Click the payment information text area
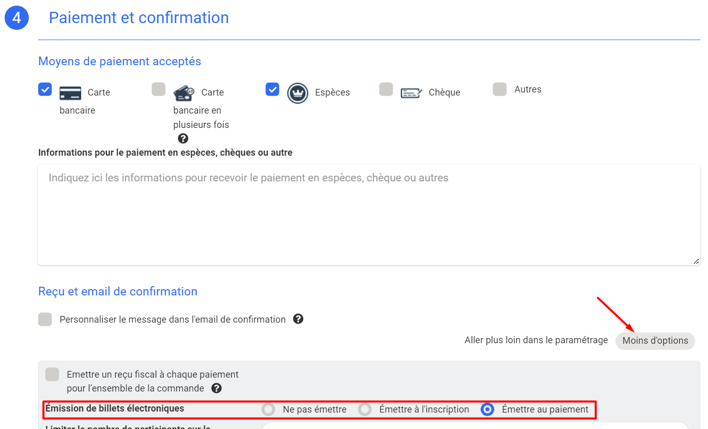 coord(368,215)
